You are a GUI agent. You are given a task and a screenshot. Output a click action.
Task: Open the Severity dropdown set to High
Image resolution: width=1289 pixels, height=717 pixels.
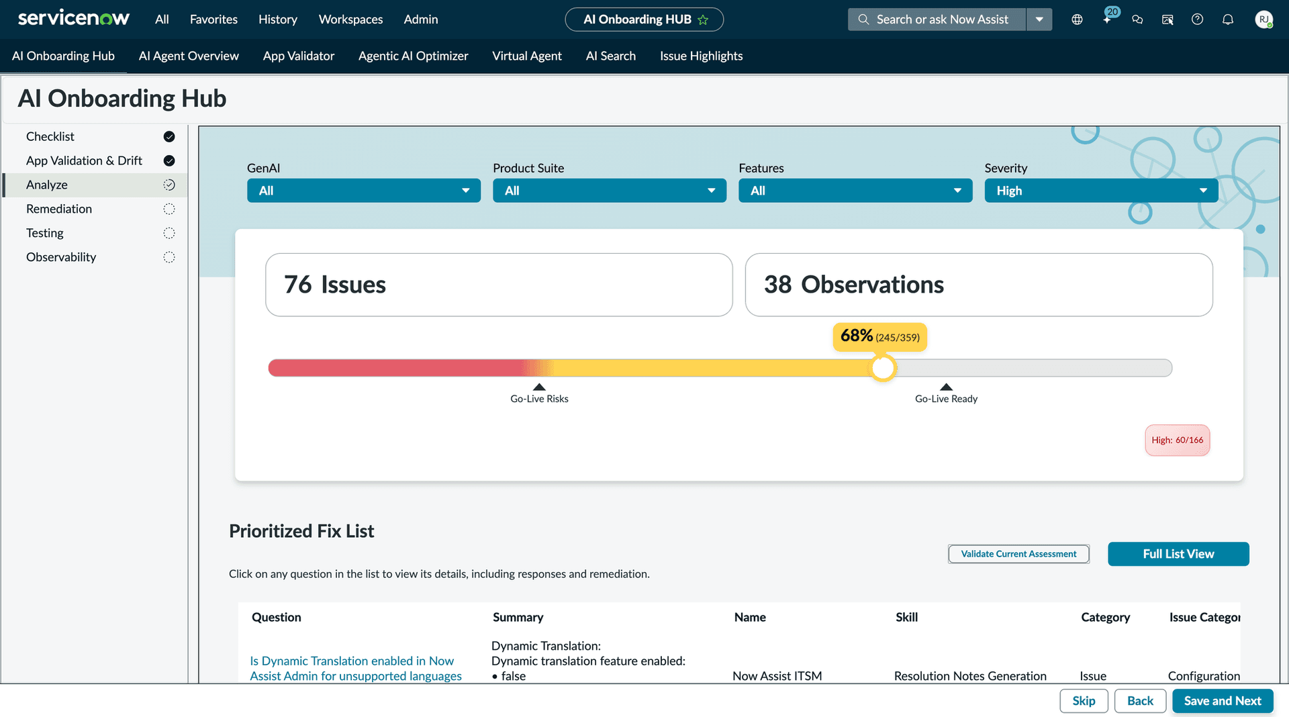1101,191
